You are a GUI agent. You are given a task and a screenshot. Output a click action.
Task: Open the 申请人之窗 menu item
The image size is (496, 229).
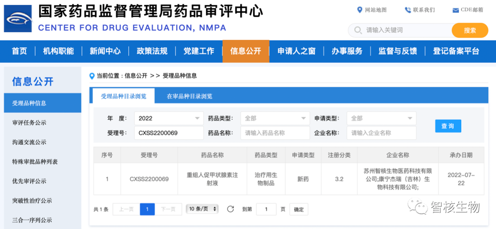click(296, 51)
